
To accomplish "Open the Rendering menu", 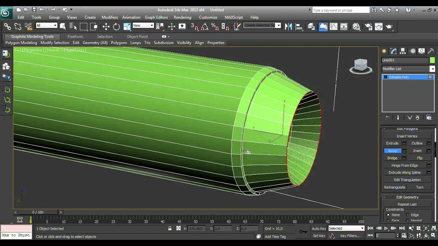I will click(182, 17).
